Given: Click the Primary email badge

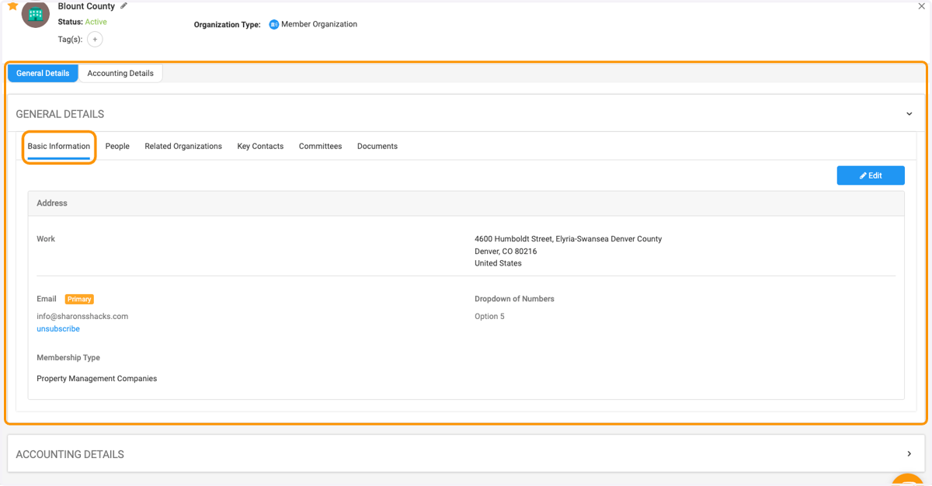Looking at the screenshot, I should coord(79,299).
